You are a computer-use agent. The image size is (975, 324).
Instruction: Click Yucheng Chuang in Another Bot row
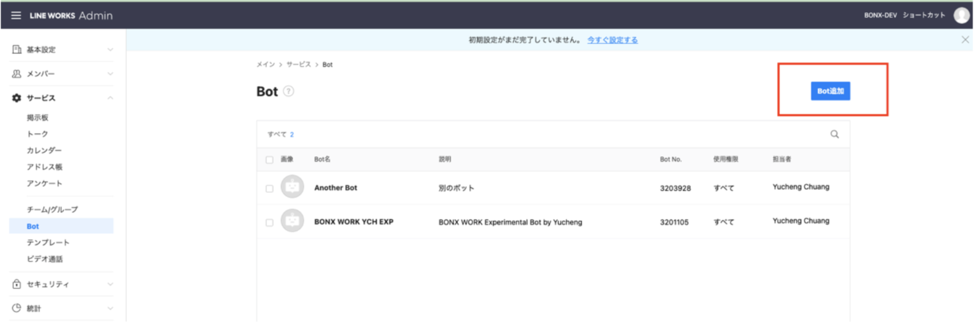(x=800, y=187)
